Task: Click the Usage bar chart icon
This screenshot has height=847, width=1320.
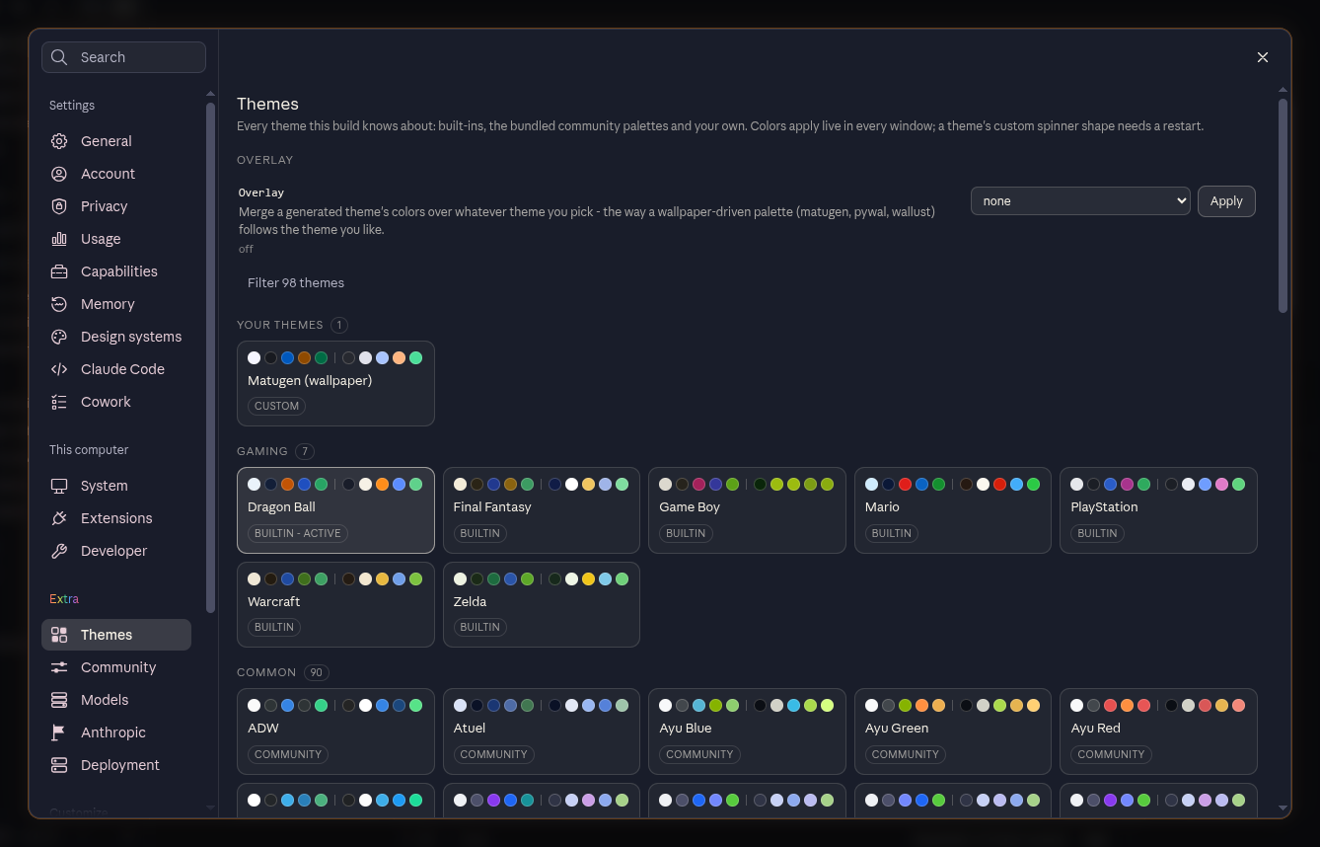Action: [x=59, y=239]
